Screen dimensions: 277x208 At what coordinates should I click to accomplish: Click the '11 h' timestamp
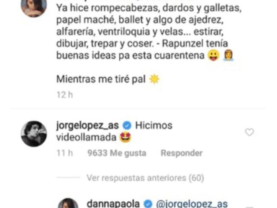pyautogui.click(x=65, y=153)
